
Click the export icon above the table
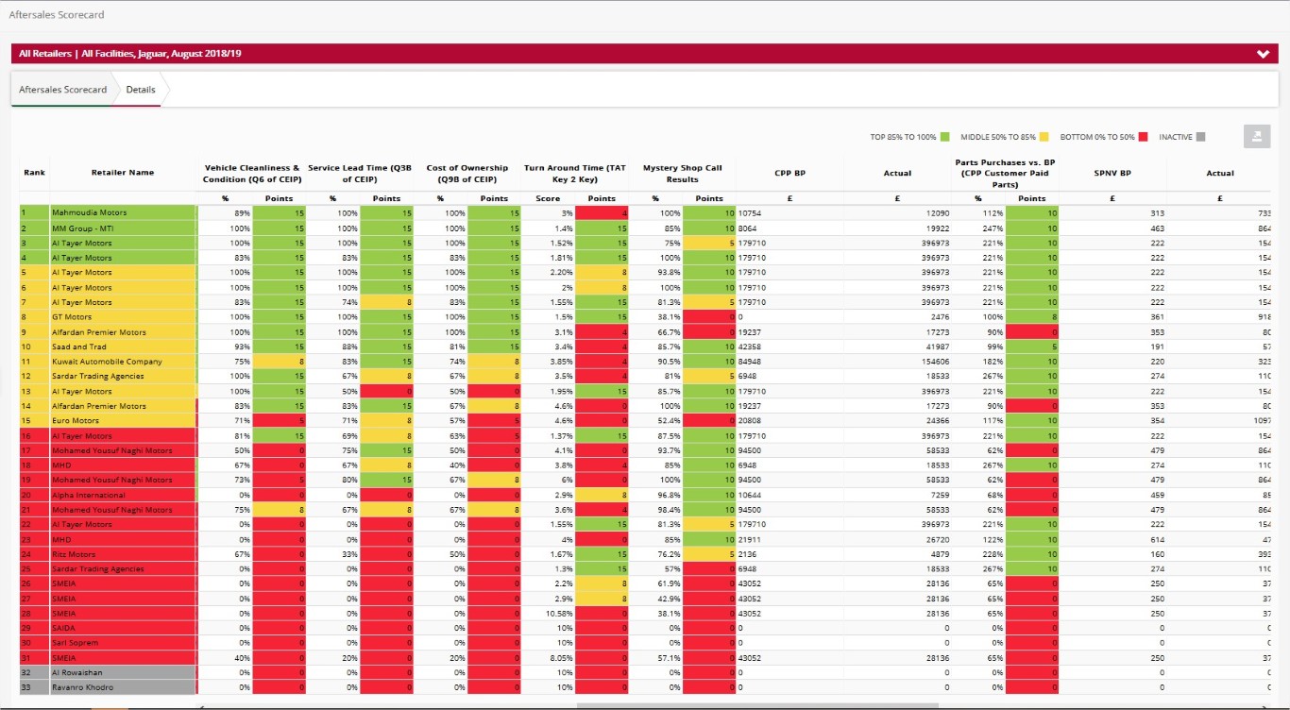[1256, 137]
